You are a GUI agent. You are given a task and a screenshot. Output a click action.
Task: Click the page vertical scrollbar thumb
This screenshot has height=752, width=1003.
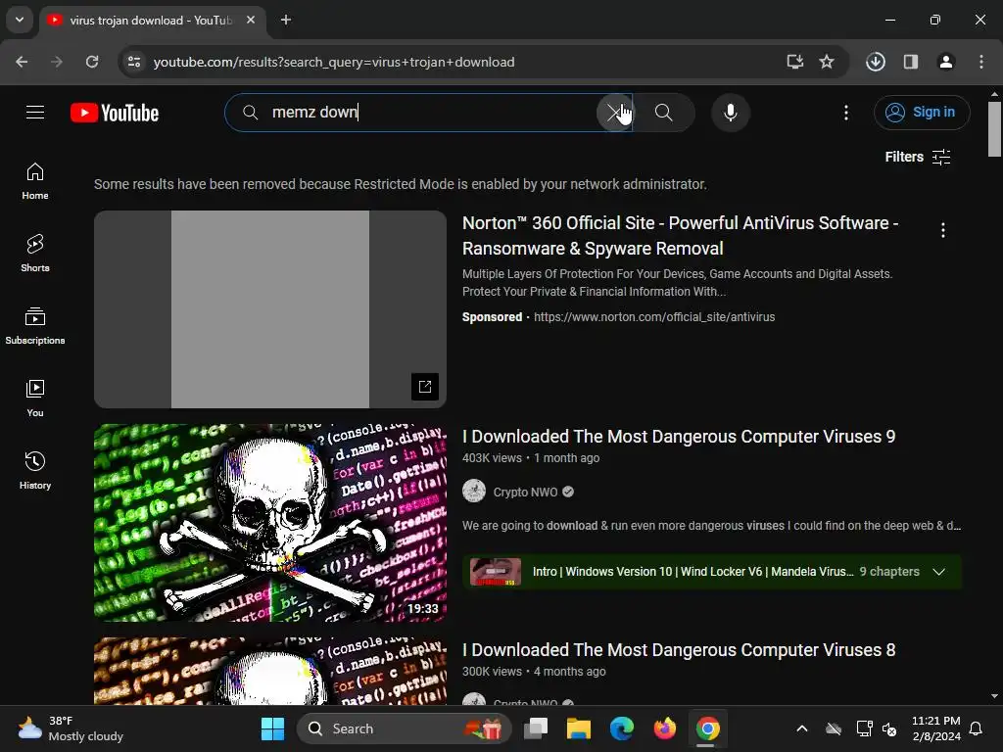pos(994,128)
